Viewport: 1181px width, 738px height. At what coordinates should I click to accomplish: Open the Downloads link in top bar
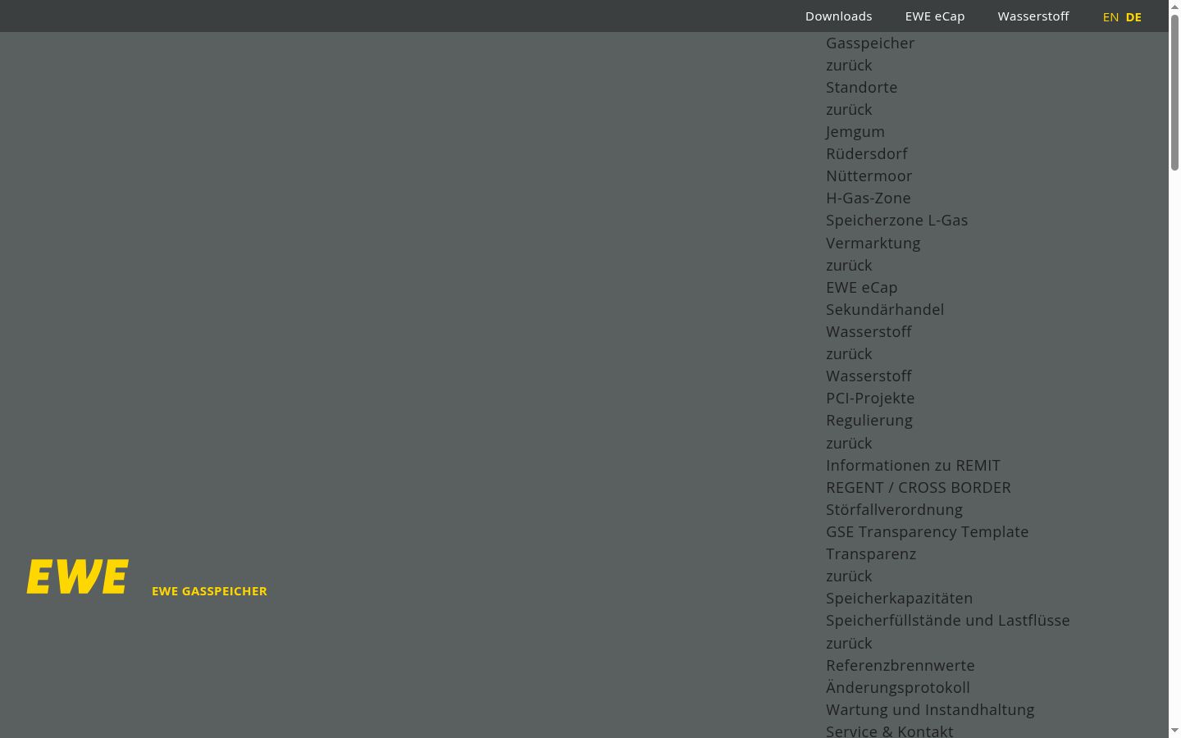pos(838,16)
